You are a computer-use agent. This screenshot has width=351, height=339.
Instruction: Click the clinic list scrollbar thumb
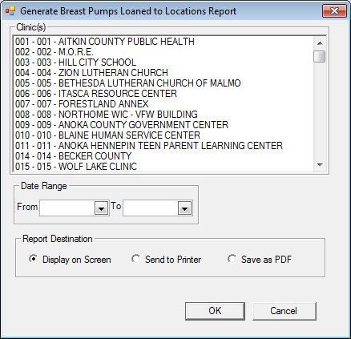coord(320,56)
